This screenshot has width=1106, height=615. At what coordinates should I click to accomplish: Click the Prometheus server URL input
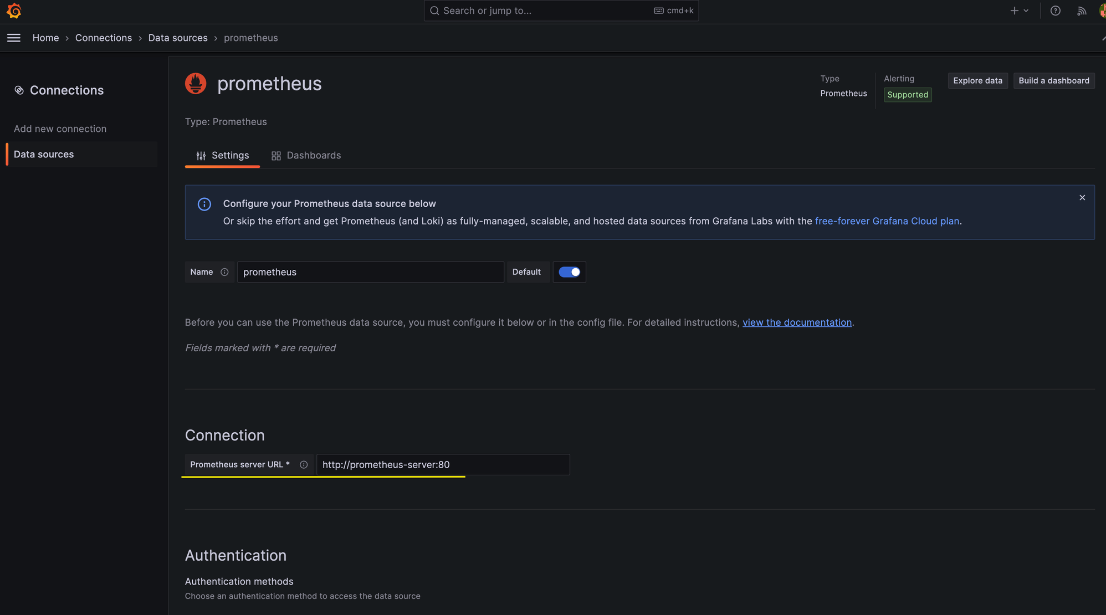[x=443, y=465]
